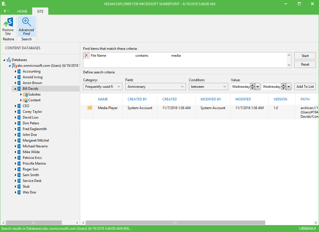Click the John Doe site icon
This screenshot has width=319, height=232.
[x=19, y=135]
